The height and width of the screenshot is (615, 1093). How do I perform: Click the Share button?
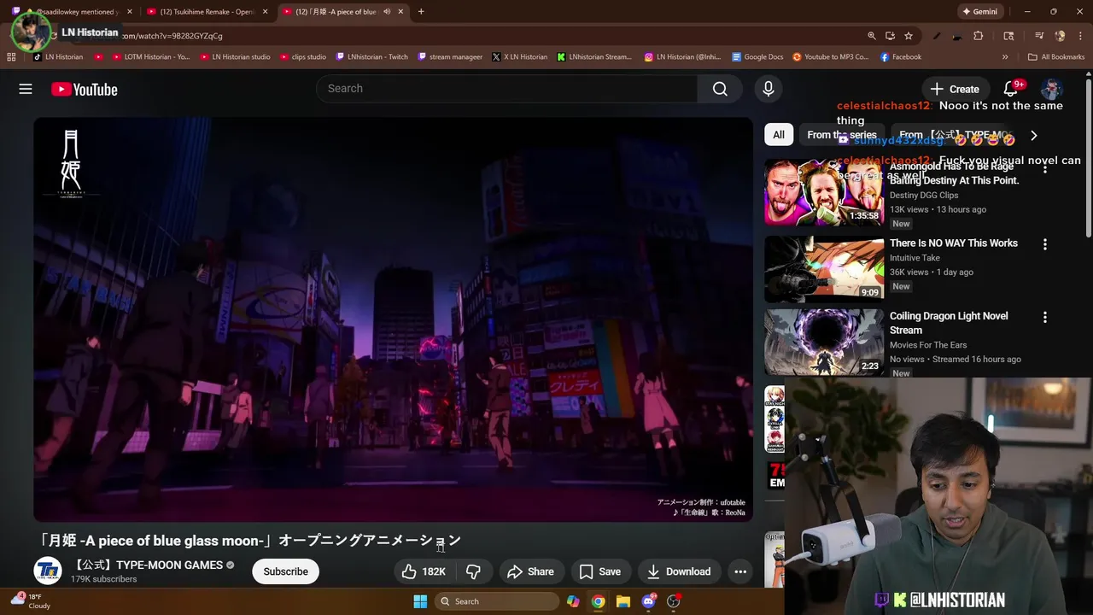coord(530,571)
